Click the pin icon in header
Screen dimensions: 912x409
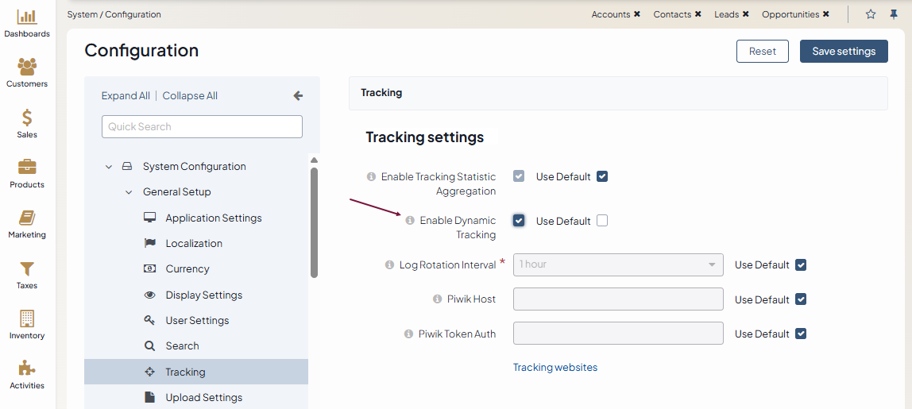click(894, 14)
